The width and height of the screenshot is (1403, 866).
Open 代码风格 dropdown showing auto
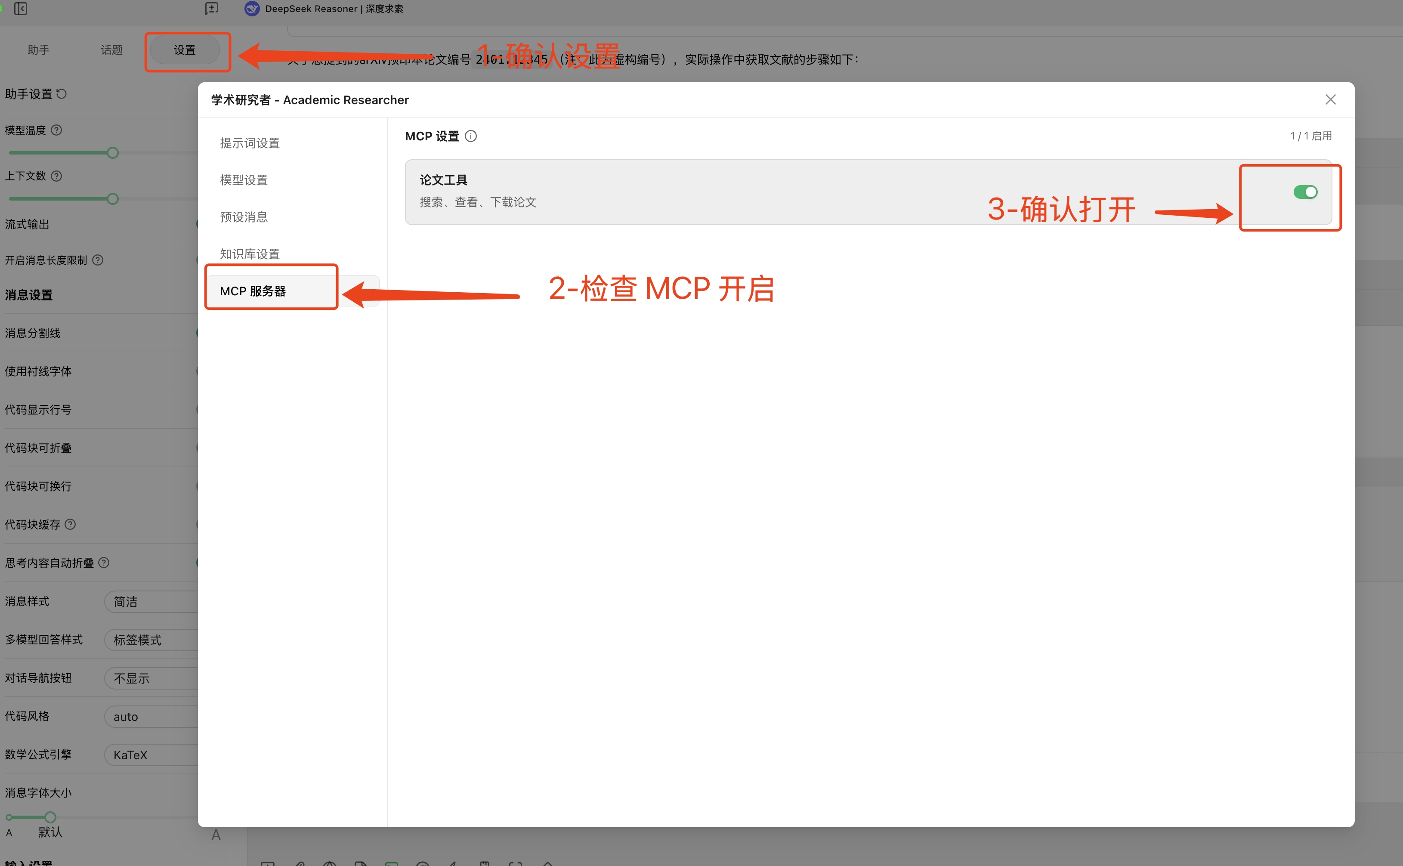pyautogui.click(x=151, y=717)
